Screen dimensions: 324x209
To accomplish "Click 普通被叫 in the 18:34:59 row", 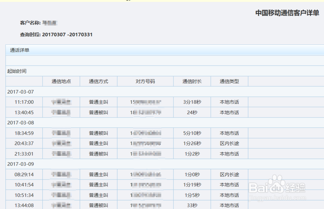I will [98, 133].
